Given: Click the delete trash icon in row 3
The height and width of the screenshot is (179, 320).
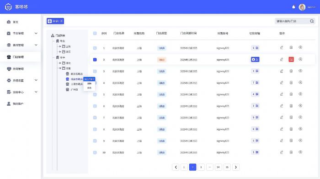Looking at the screenshot, I should (291, 71).
